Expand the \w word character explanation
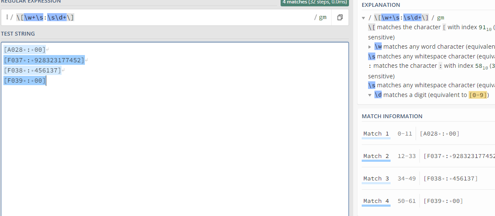This screenshot has height=216, width=495. [370, 47]
